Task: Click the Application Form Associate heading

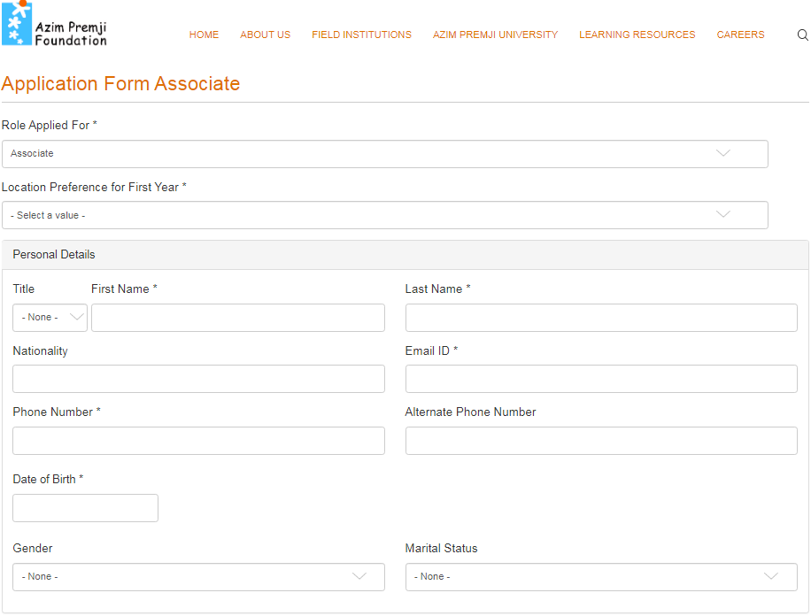Action: coord(120,84)
